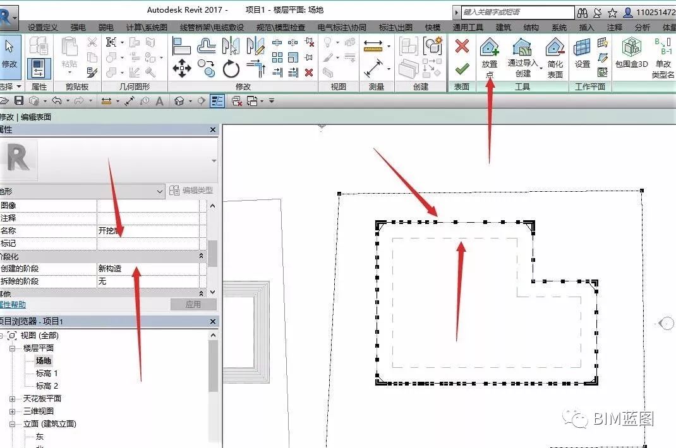Expand the 天花板平面 tree node
Screen dimensions: 676x448
[x=13, y=399]
